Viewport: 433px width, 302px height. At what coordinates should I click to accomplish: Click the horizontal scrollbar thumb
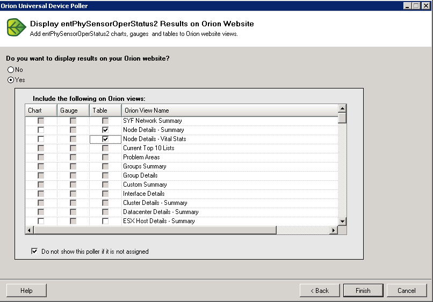pyautogui.click(x=155, y=230)
